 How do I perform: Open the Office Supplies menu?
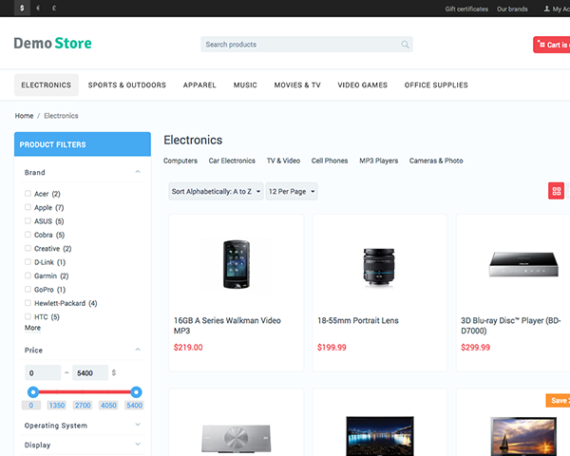pos(436,85)
